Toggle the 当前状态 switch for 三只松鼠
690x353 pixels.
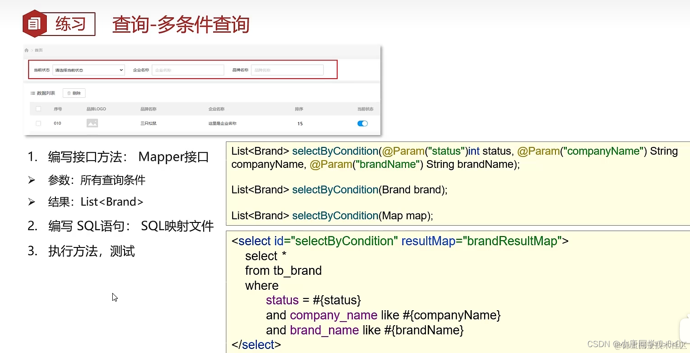tap(362, 123)
